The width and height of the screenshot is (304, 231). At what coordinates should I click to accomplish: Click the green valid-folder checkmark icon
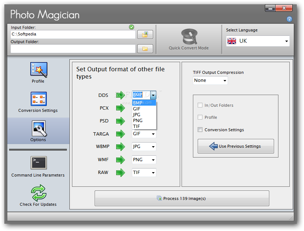point(132,27)
